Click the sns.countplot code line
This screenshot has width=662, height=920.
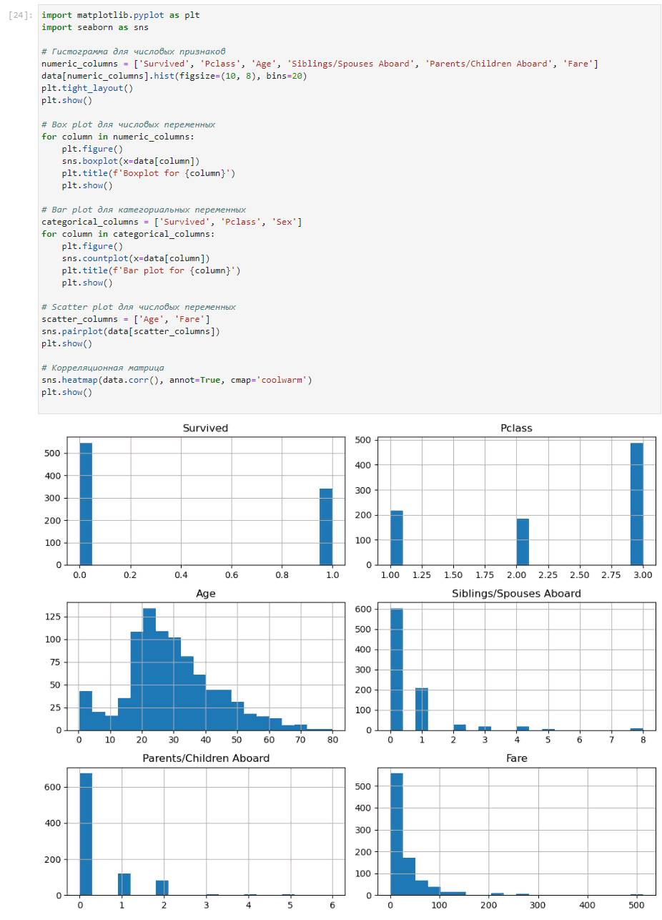[135, 258]
